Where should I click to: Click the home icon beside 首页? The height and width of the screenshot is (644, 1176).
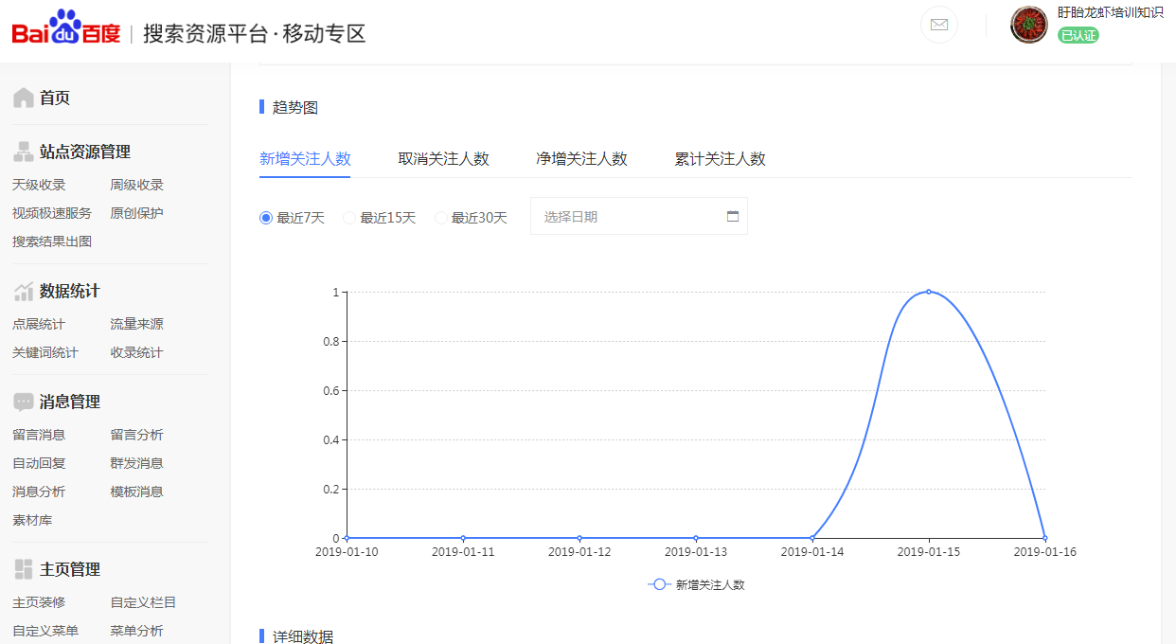coord(24,98)
